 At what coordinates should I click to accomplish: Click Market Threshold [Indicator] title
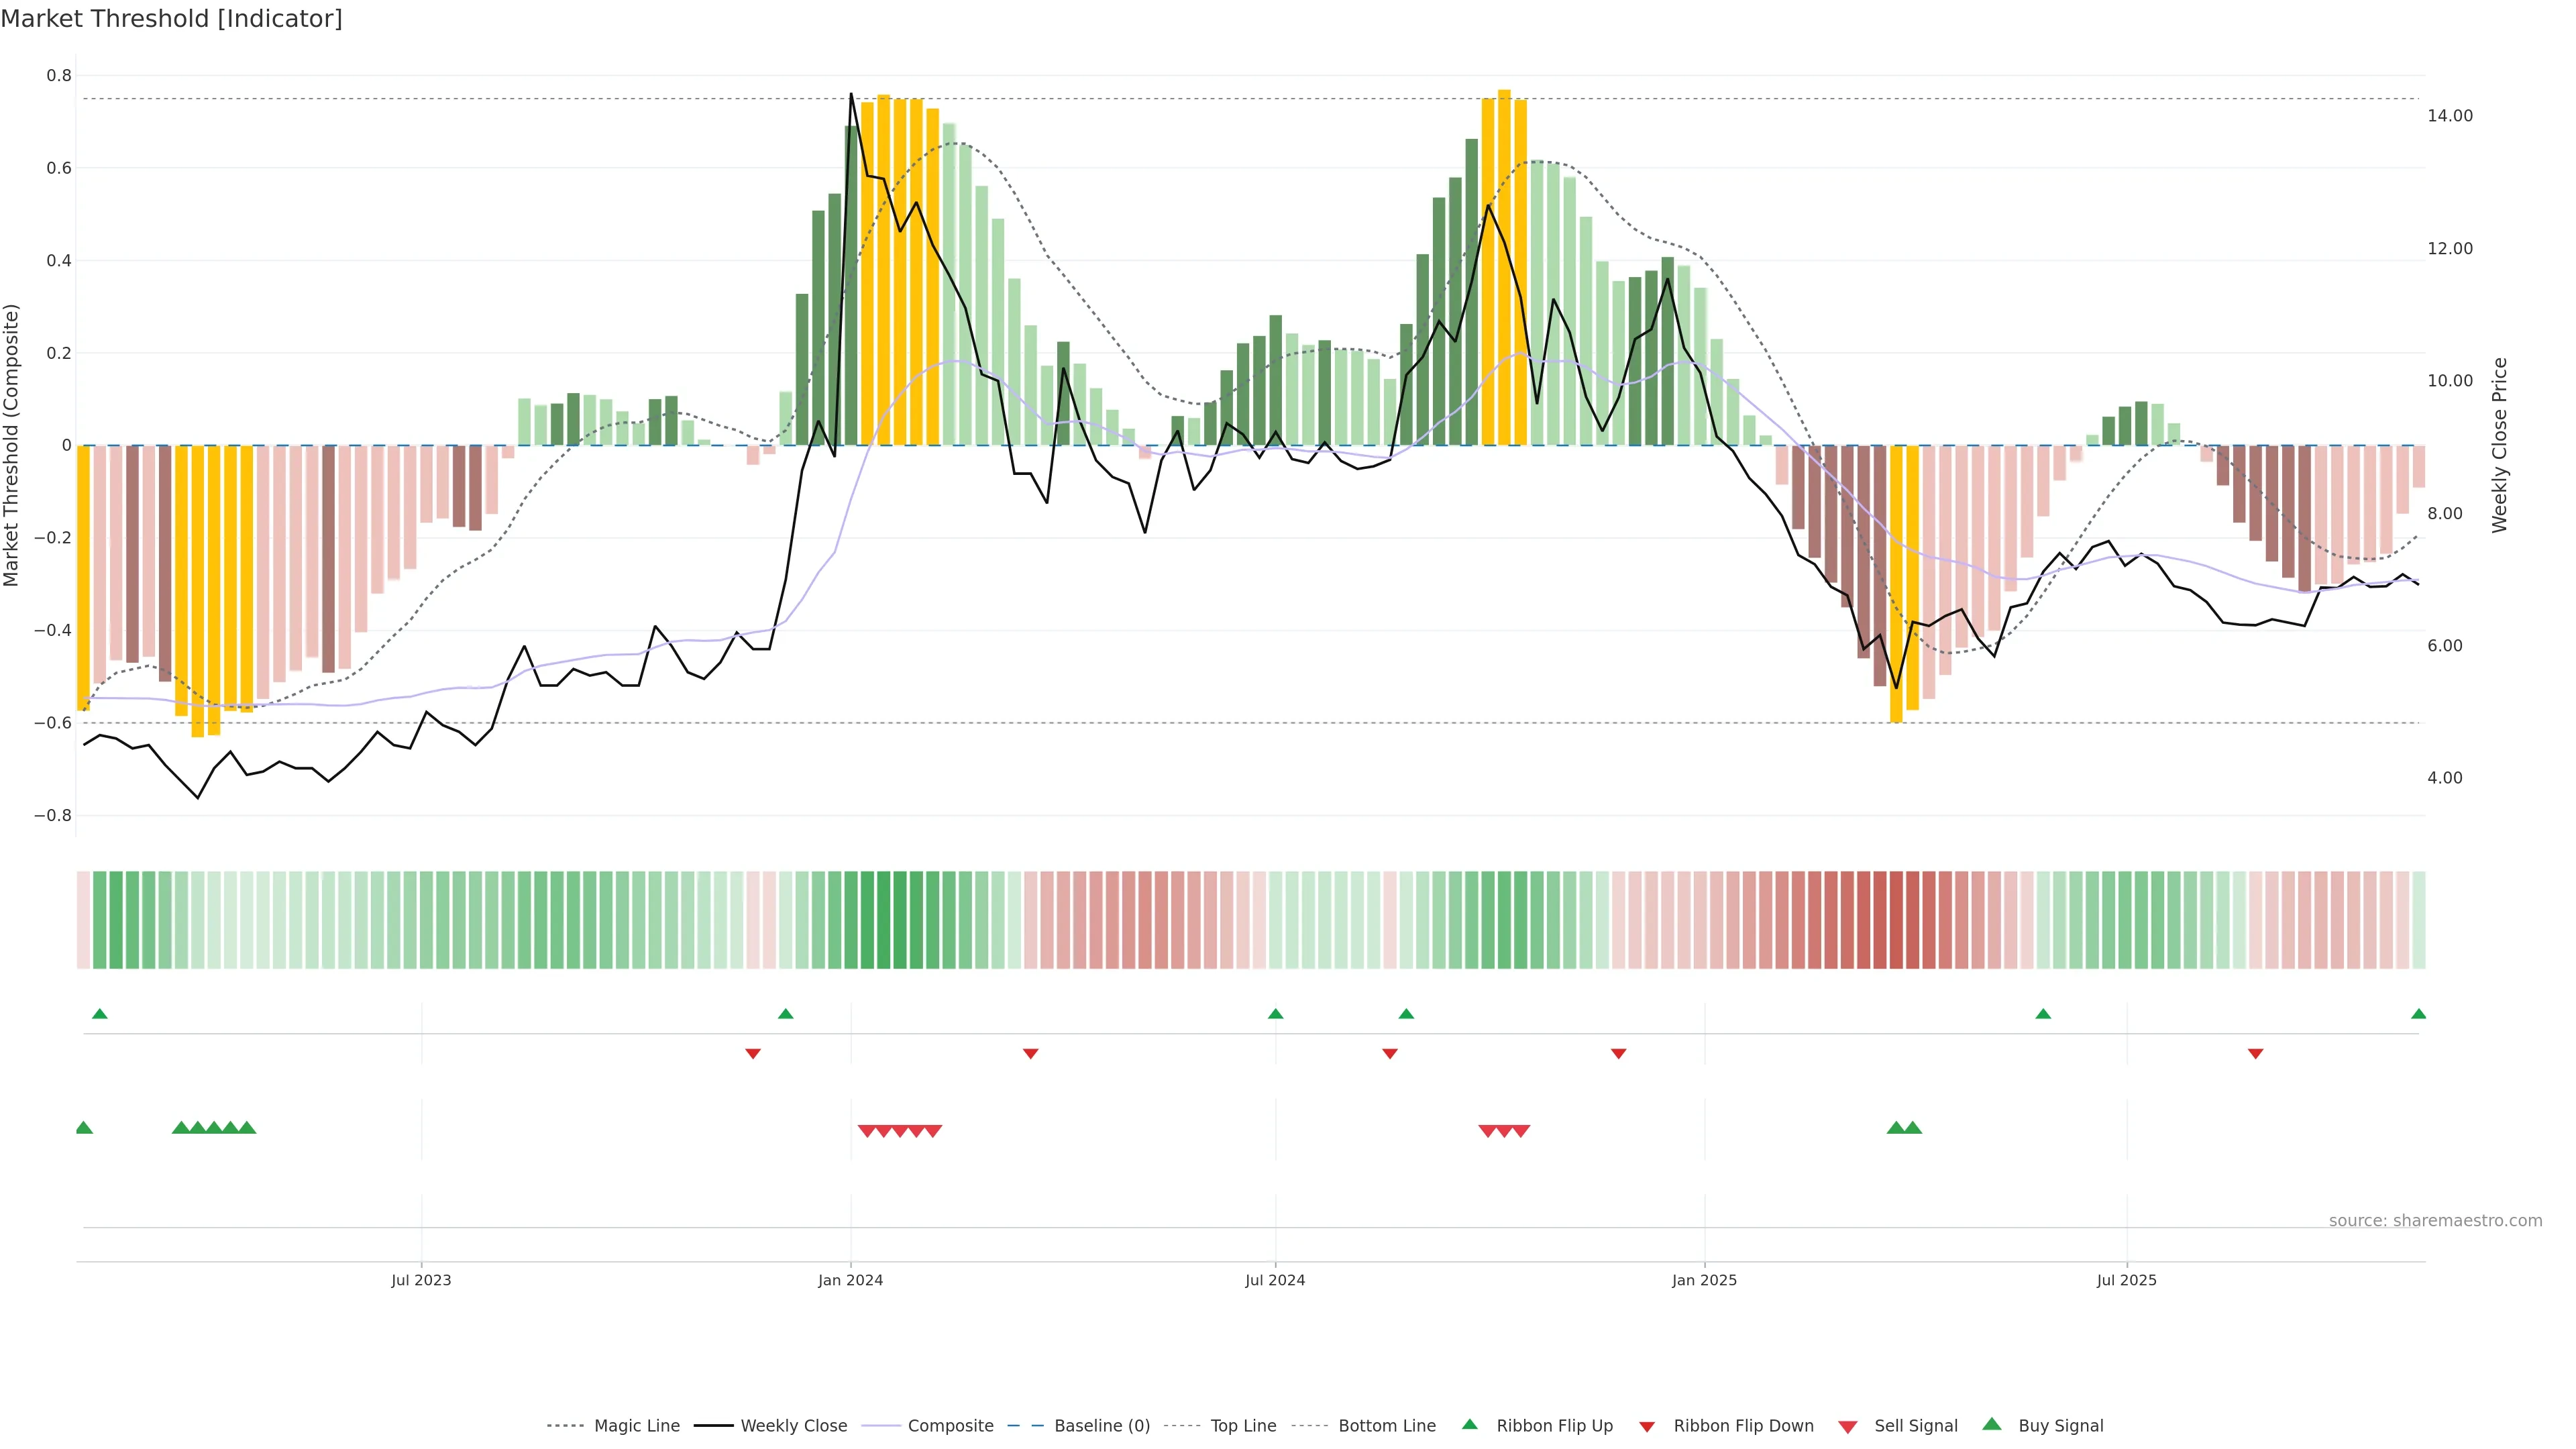pos(171,19)
